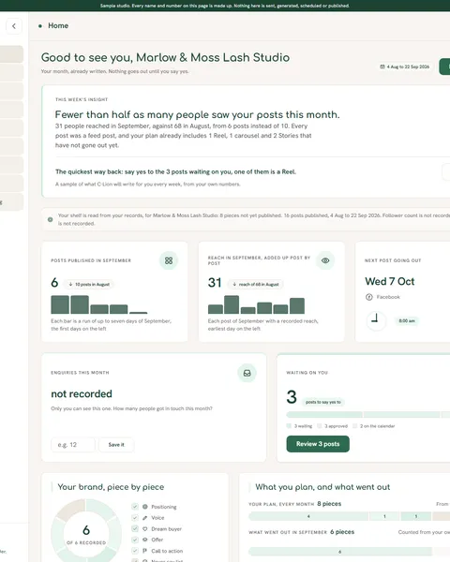Click the Your brand, piece by piece heading
The width and height of the screenshot is (450, 562).
[x=111, y=487]
